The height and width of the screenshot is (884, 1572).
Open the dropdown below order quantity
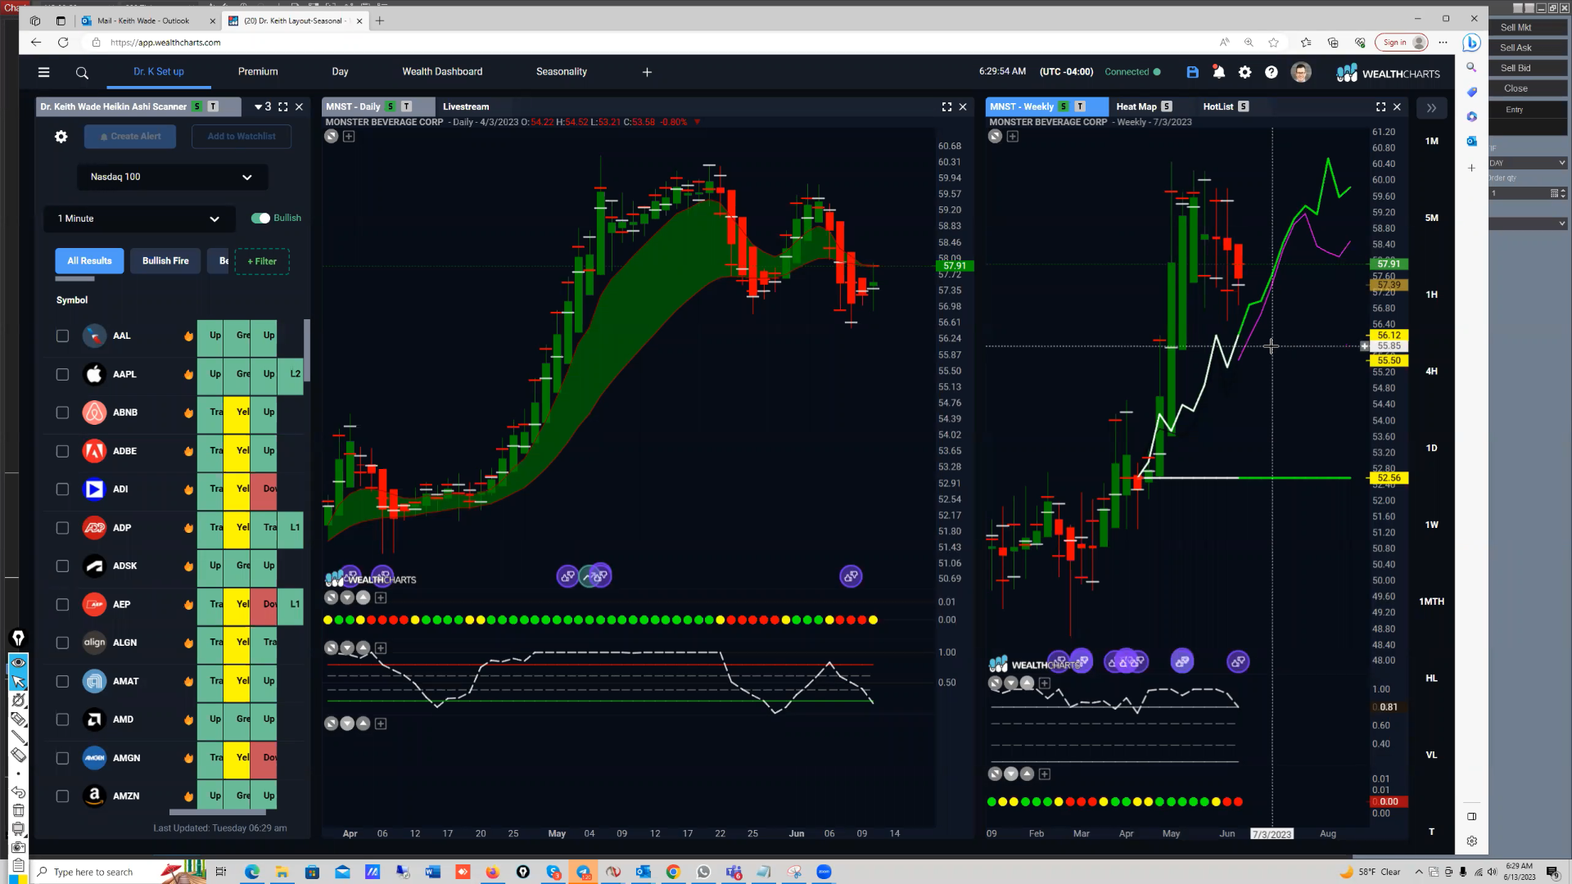click(x=1528, y=223)
